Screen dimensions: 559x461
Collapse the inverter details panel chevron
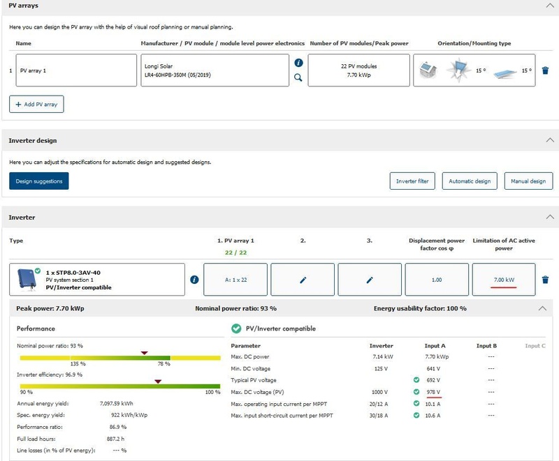pyautogui.click(x=542, y=308)
